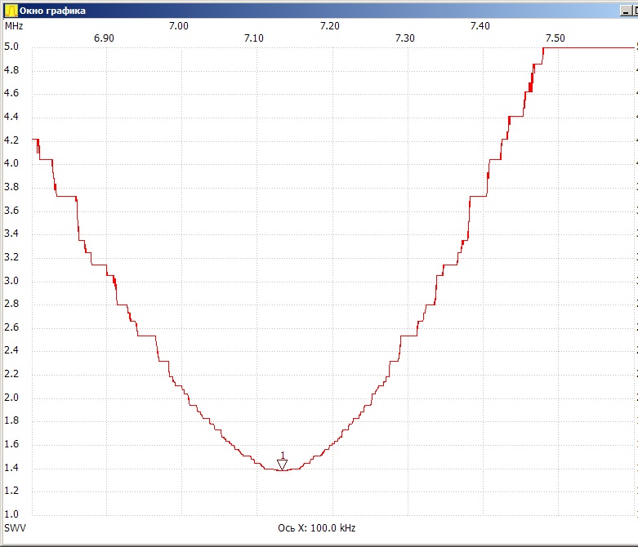Click the 1.0 SWR scale value

11,514
